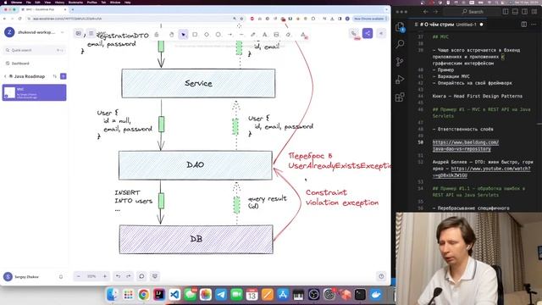Start a voice call in Excalidraw
The height and width of the screenshot is (305, 542).
(354, 33)
